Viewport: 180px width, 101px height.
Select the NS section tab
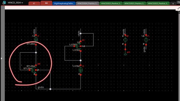point(46,3)
